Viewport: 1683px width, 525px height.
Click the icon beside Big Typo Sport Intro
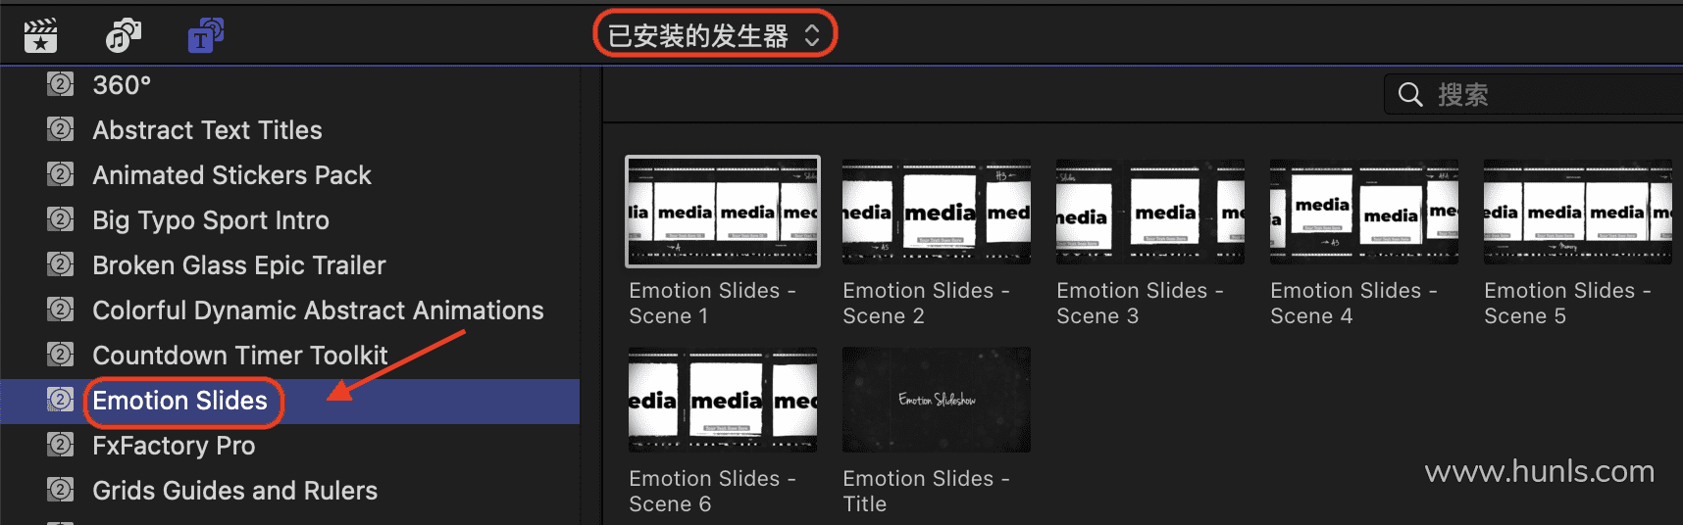pos(61,219)
